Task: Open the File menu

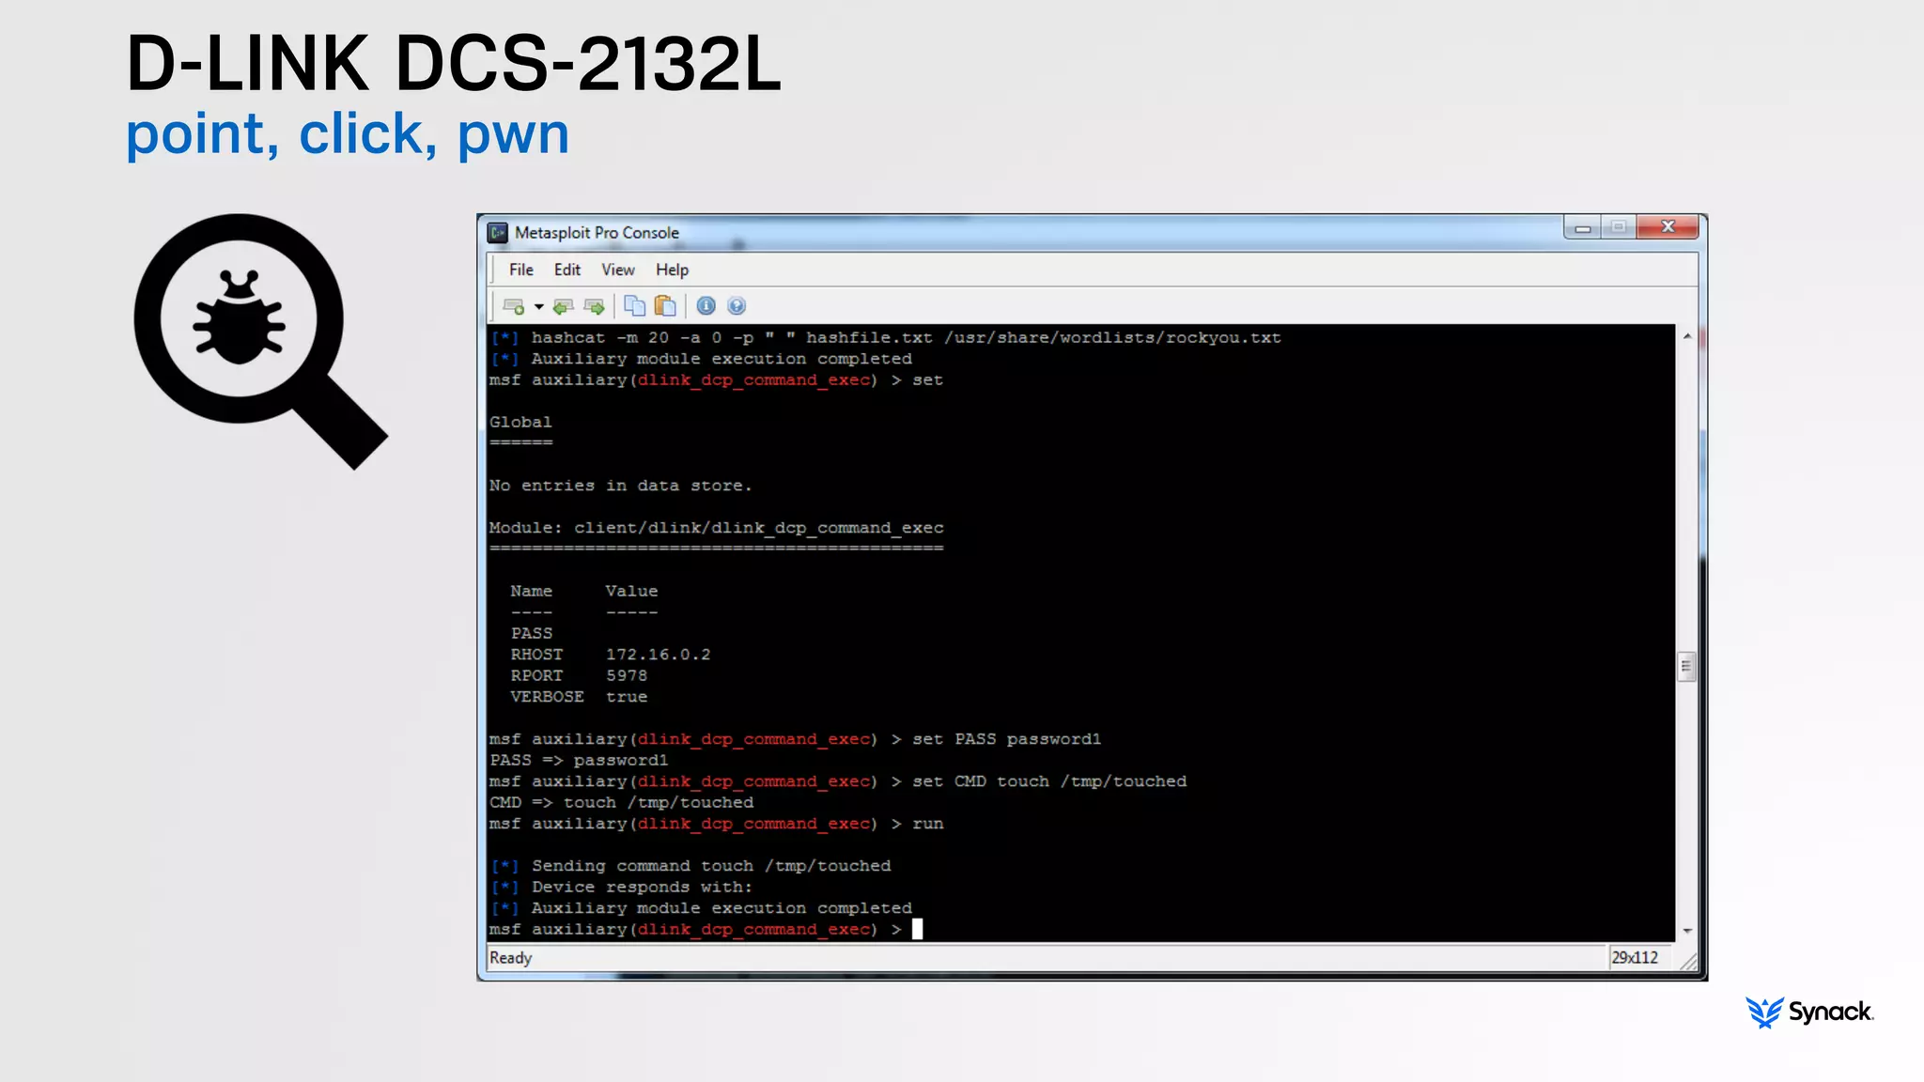Action: [520, 270]
